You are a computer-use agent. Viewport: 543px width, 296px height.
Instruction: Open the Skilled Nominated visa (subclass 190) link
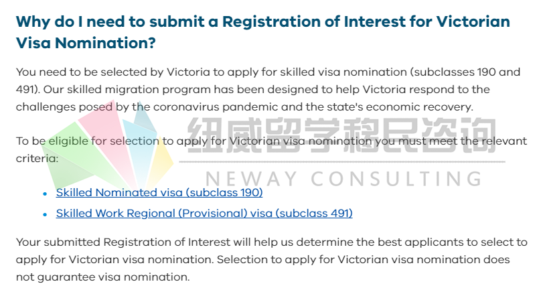(x=159, y=192)
